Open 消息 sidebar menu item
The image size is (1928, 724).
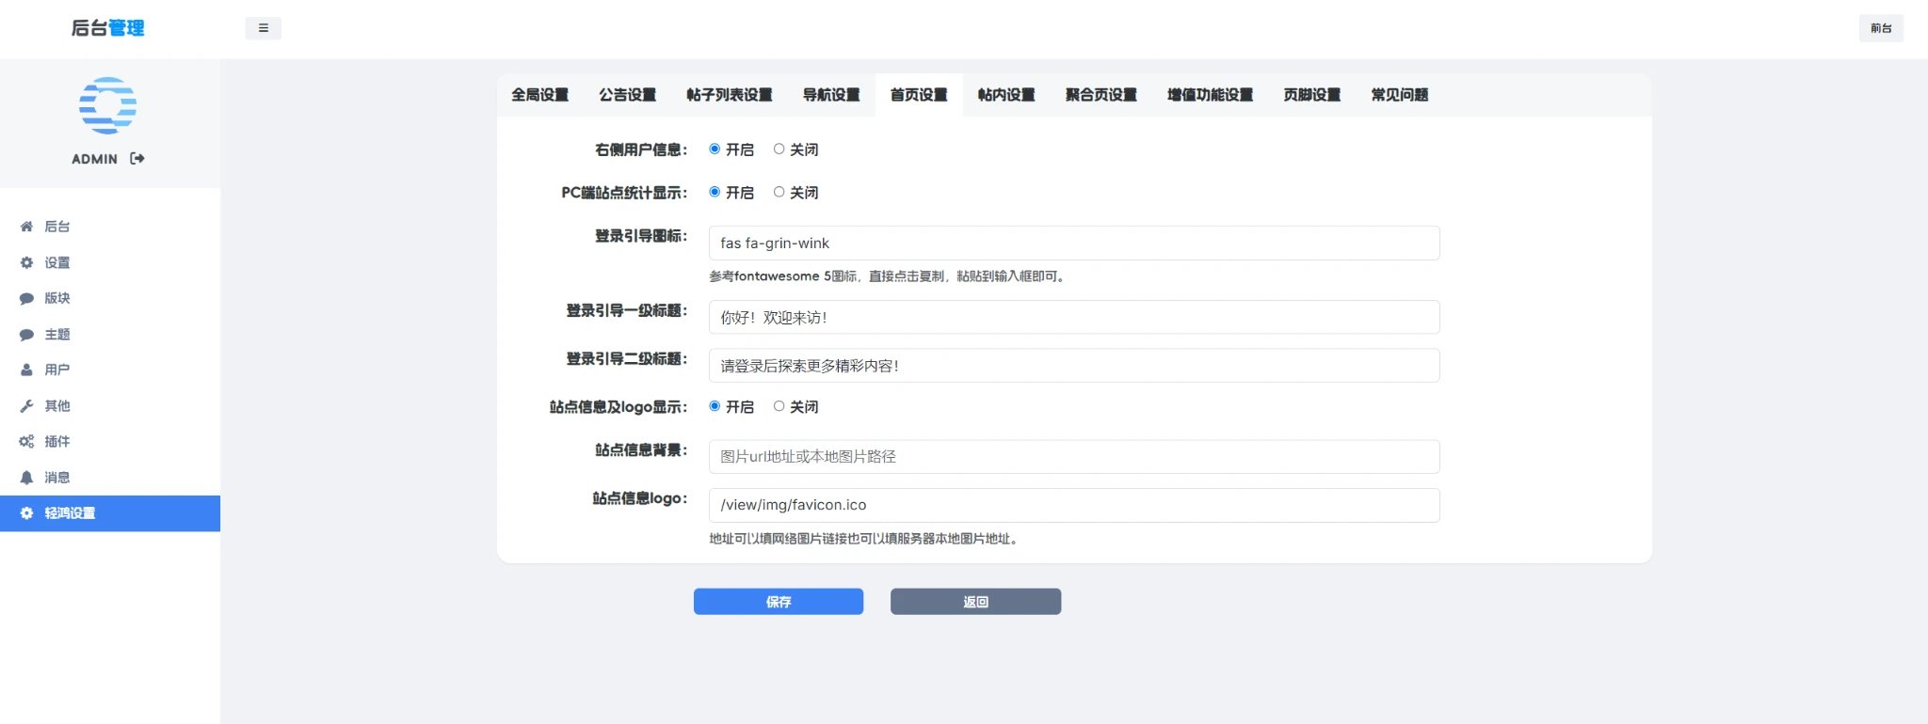(x=110, y=478)
